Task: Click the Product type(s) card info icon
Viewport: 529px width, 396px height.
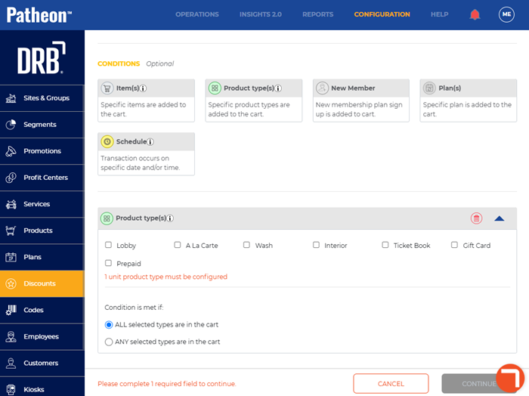Action: [x=278, y=88]
